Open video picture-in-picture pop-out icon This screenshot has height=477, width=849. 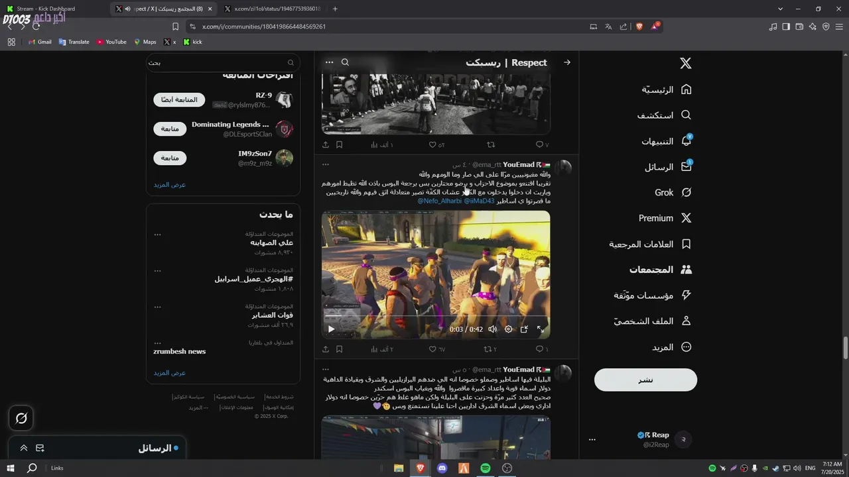click(x=524, y=329)
